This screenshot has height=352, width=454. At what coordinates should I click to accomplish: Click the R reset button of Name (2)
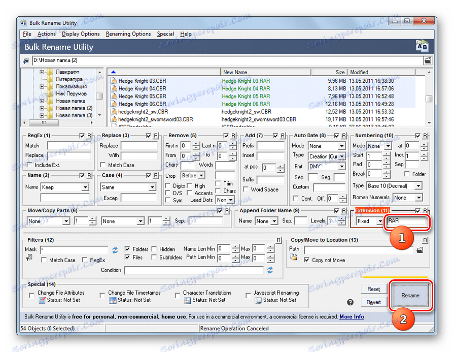(89, 175)
